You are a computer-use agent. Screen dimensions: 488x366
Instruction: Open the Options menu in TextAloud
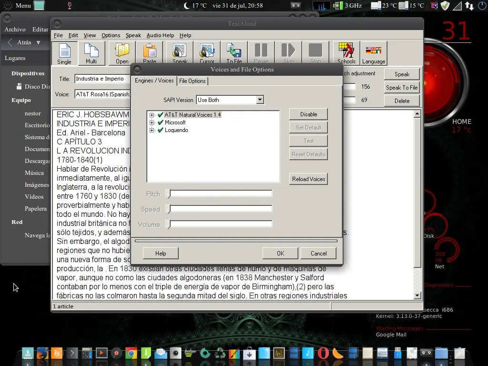tap(111, 35)
